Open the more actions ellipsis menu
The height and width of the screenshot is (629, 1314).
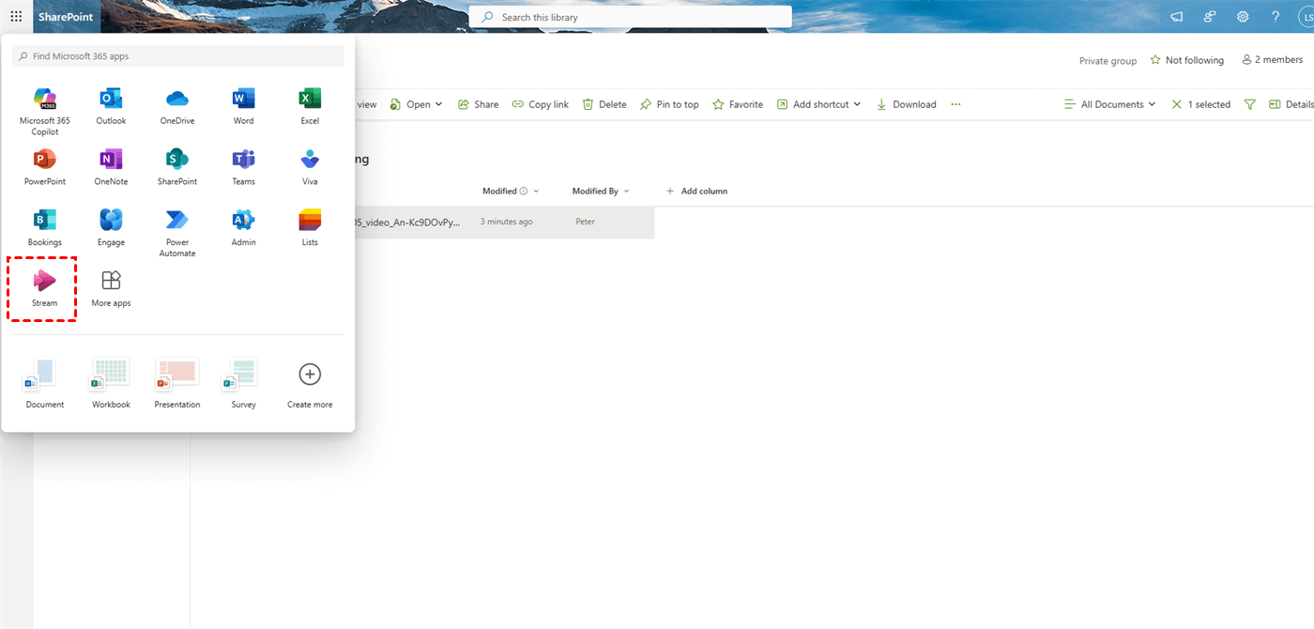(x=955, y=104)
